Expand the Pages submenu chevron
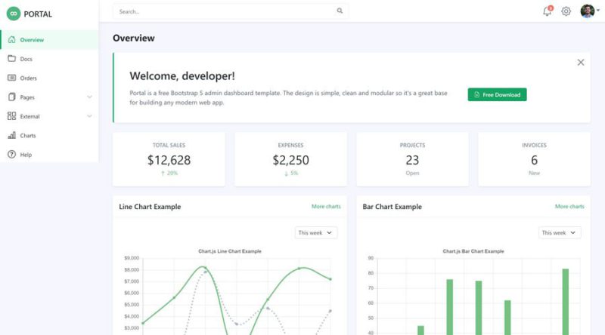The width and height of the screenshot is (605, 335). [x=89, y=97]
